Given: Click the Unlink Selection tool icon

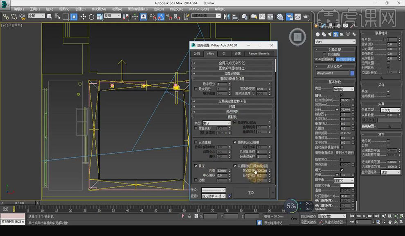Looking at the screenshot, I should [x=14, y=17].
